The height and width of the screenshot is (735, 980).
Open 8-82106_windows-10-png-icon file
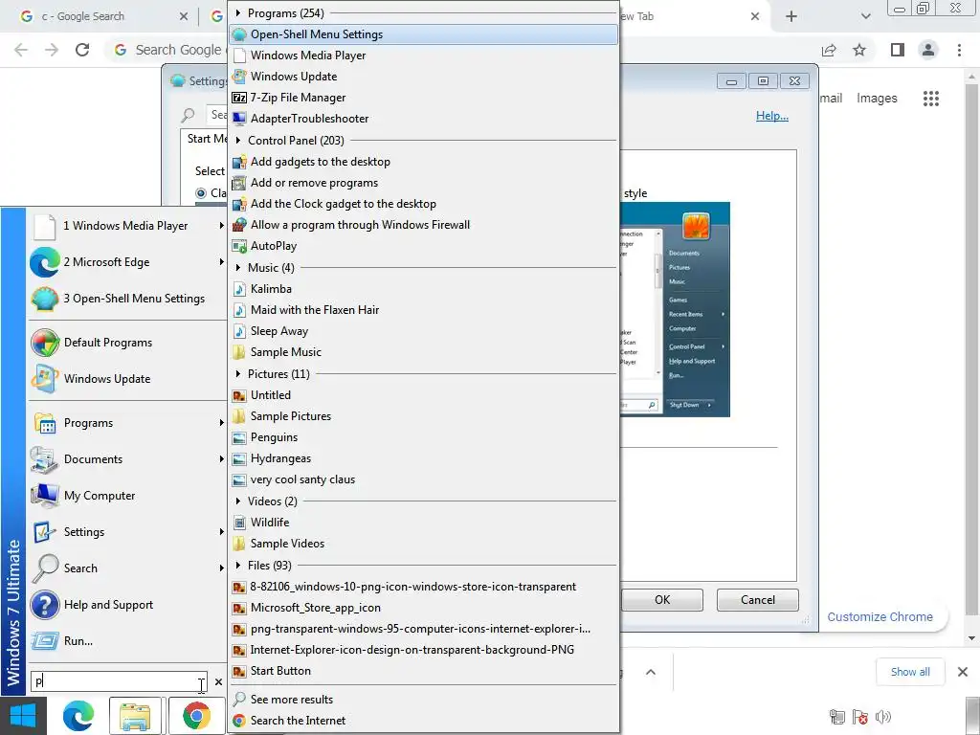423,587
